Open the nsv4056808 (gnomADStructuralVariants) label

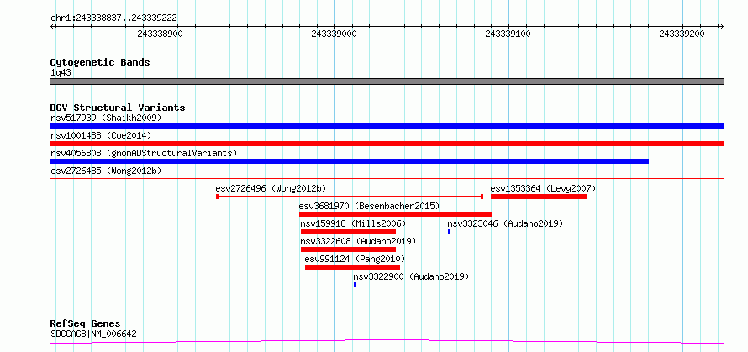tap(144, 153)
